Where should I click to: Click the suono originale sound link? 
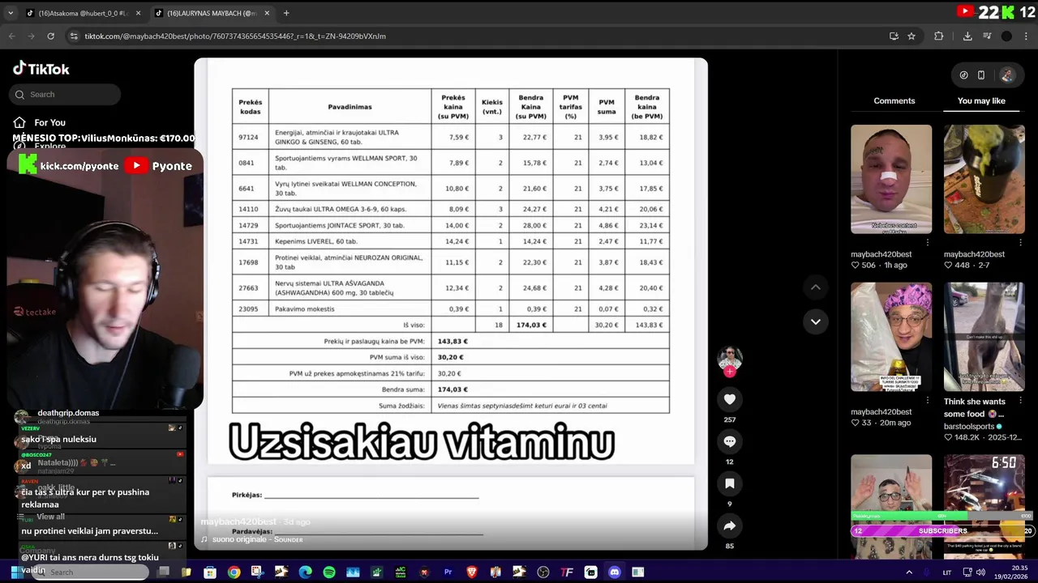coord(257,539)
